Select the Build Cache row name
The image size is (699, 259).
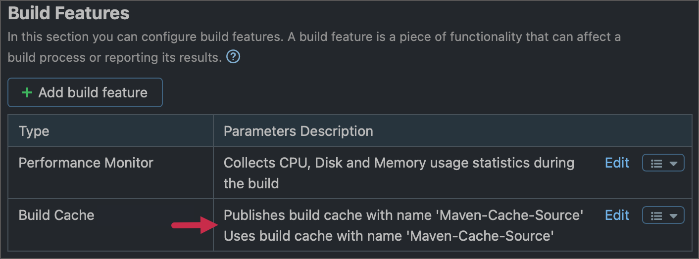[x=56, y=215]
